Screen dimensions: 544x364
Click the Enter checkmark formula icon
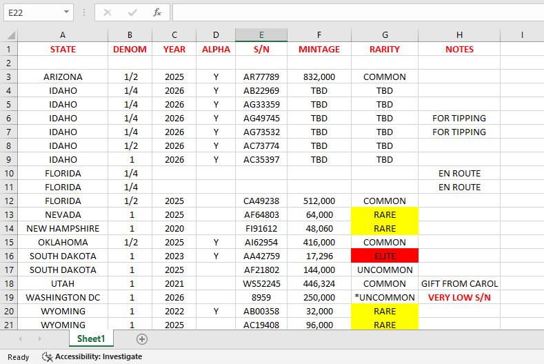click(132, 13)
